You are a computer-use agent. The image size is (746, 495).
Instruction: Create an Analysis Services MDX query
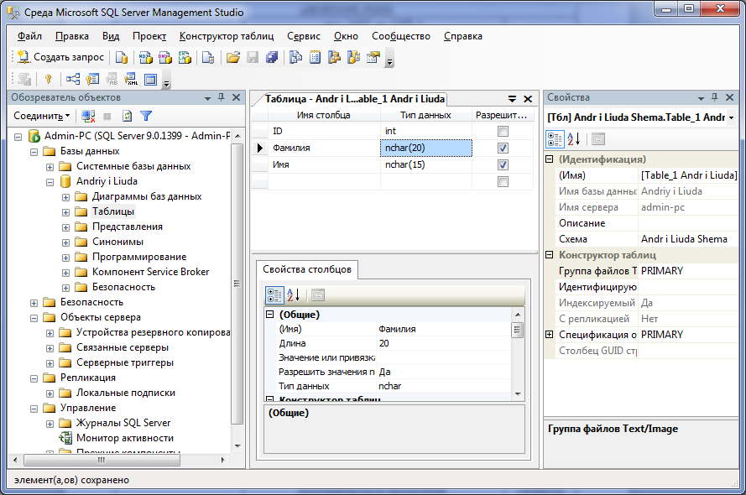(145, 58)
